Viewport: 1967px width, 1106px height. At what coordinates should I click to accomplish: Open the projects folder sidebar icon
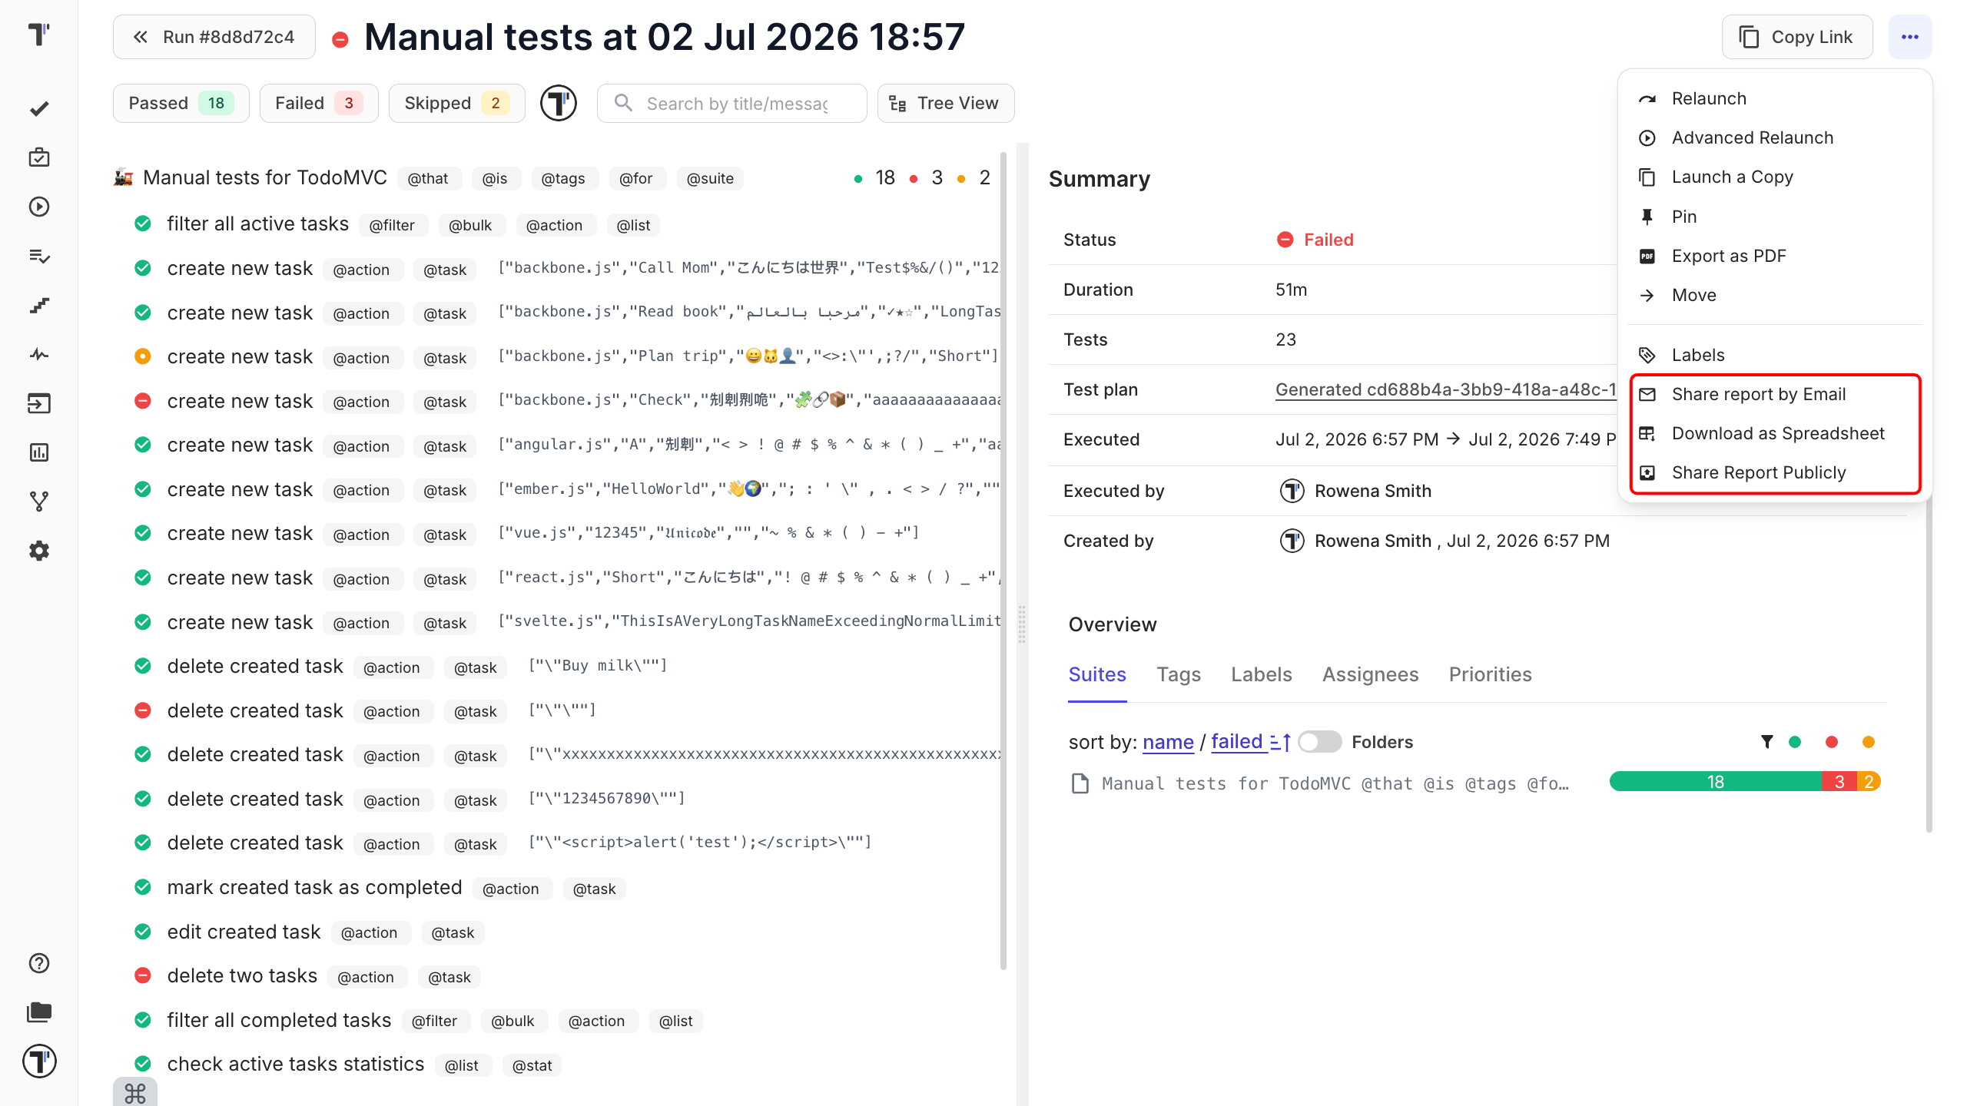click(x=39, y=1012)
